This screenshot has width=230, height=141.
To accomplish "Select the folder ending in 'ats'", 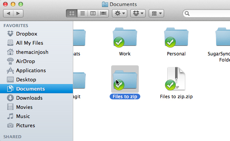I will [x=79, y=37].
